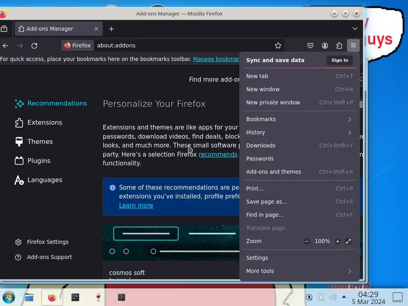Choose Save page as… menu item
The width and height of the screenshot is (408, 306).
point(300,202)
